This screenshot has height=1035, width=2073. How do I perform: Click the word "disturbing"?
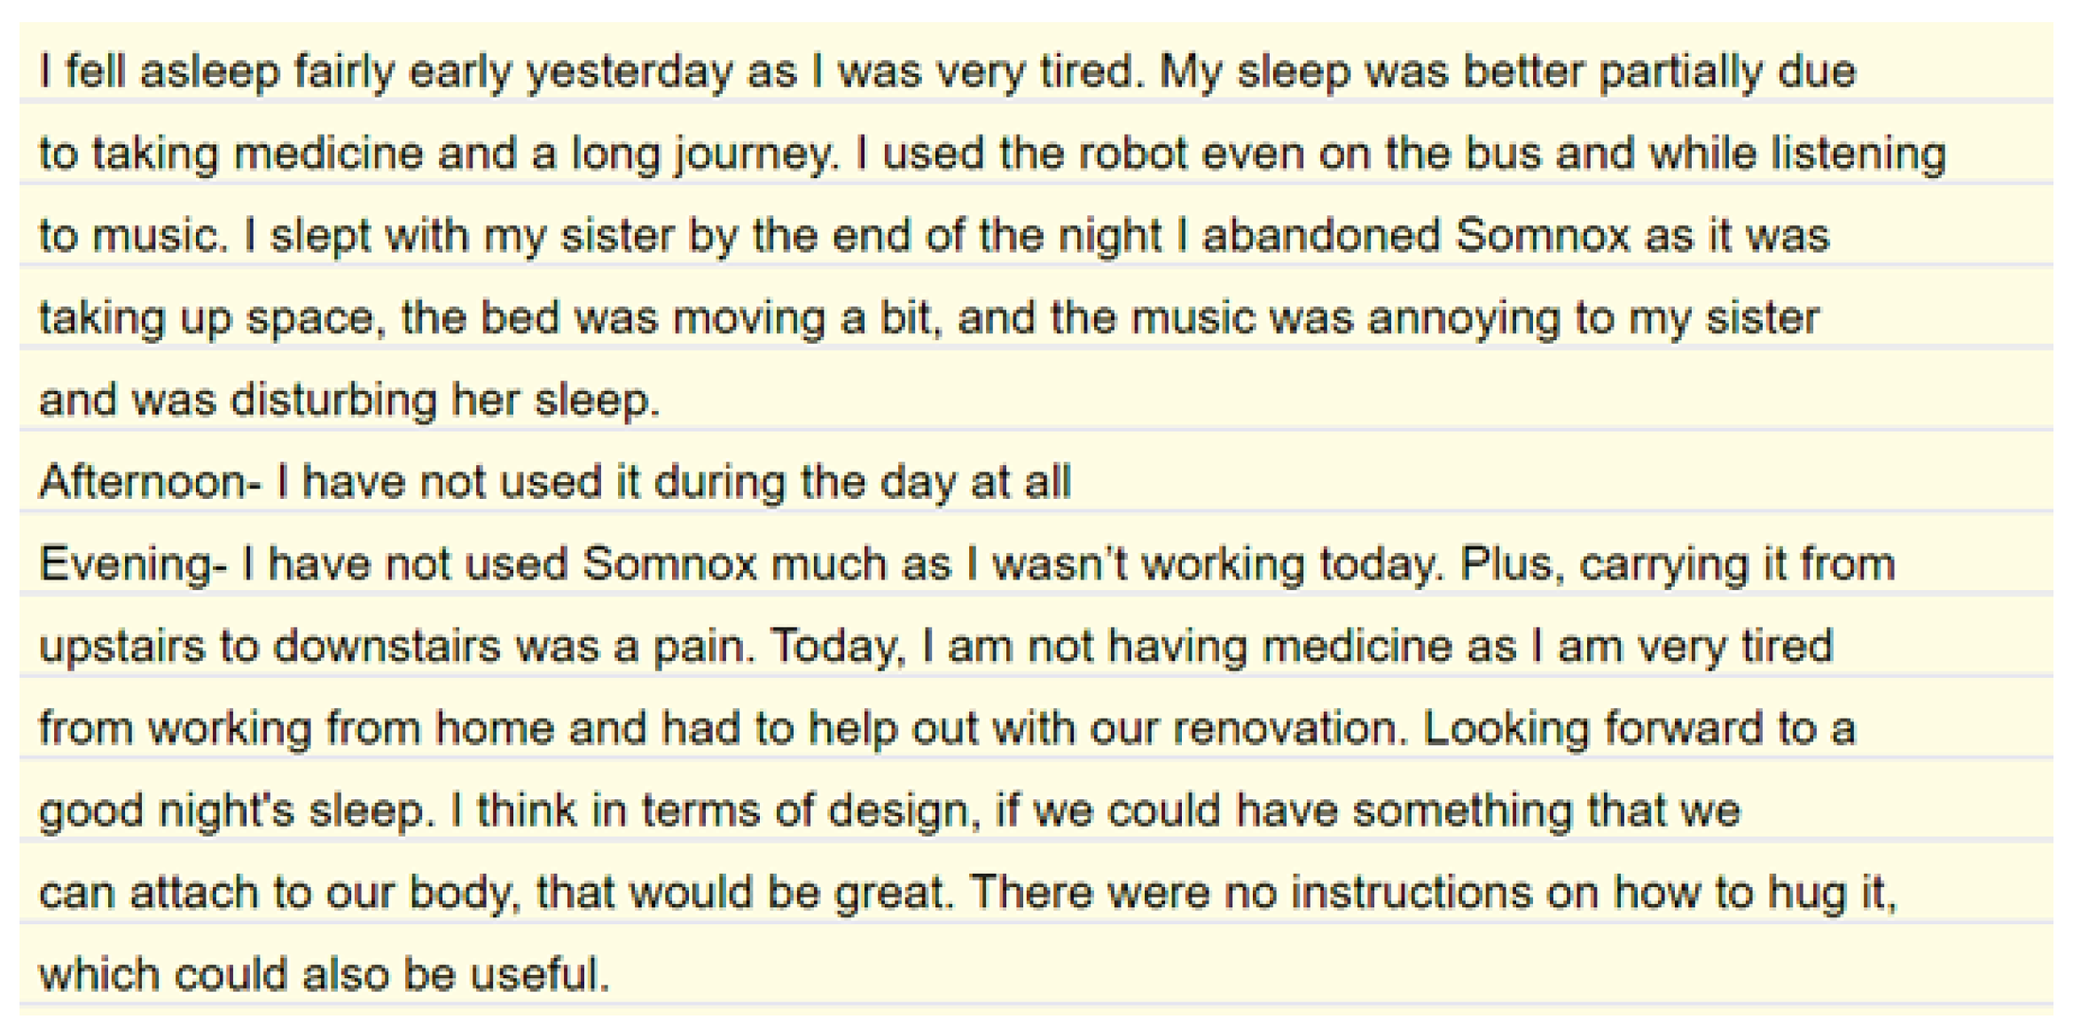point(333,401)
